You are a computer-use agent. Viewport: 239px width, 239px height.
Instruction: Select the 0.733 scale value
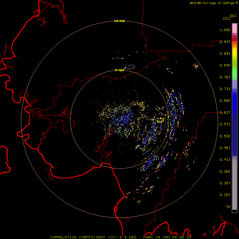[x=225, y=89]
